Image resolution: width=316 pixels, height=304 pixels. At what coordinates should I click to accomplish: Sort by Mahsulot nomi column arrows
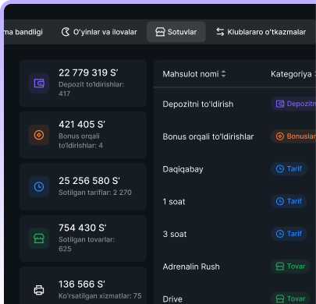coord(223,74)
